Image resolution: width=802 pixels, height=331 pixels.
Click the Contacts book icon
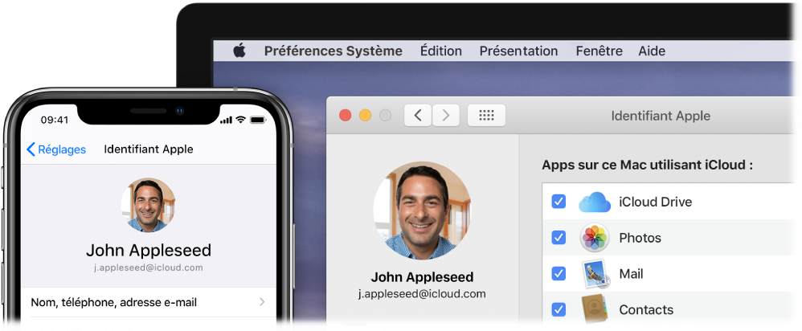[x=595, y=309]
